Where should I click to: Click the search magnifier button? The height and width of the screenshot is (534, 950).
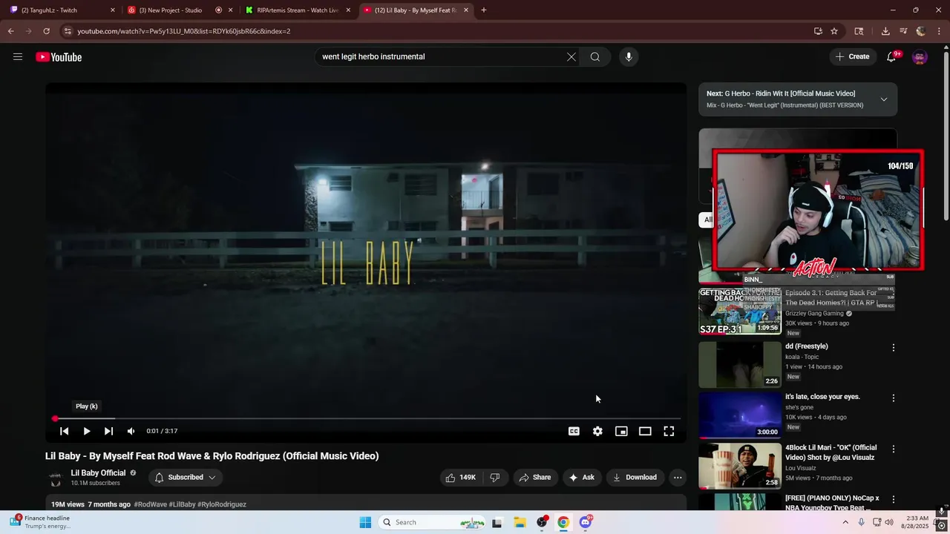pyautogui.click(x=595, y=56)
